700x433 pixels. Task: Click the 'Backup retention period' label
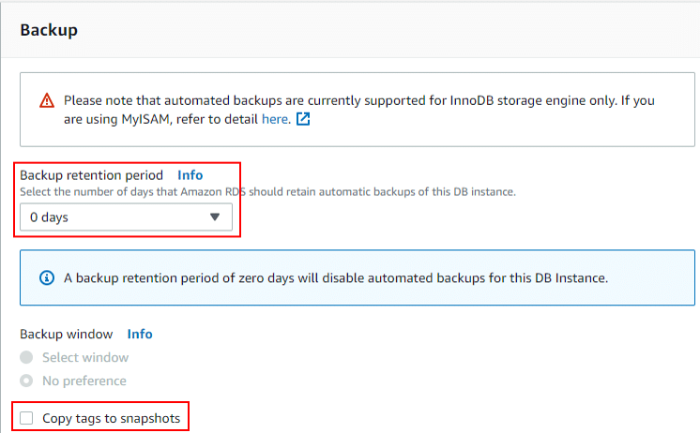point(92,175)
